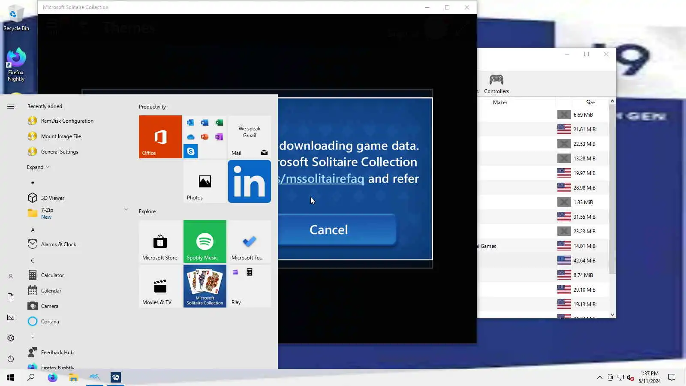686x386 pixels.
Task: Expand the 7-Zip folder chevron
Action: click(126, 209)
